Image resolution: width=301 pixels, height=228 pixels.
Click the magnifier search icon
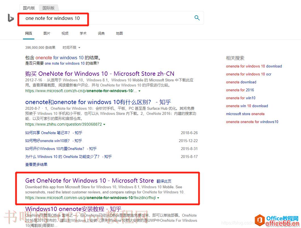coord(197,18)
